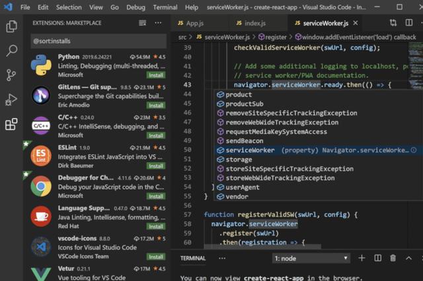Open the Terminal menu

[165, 7]
